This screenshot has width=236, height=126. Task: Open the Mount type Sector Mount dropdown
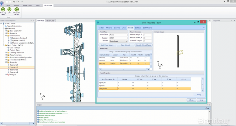[118, 41]
